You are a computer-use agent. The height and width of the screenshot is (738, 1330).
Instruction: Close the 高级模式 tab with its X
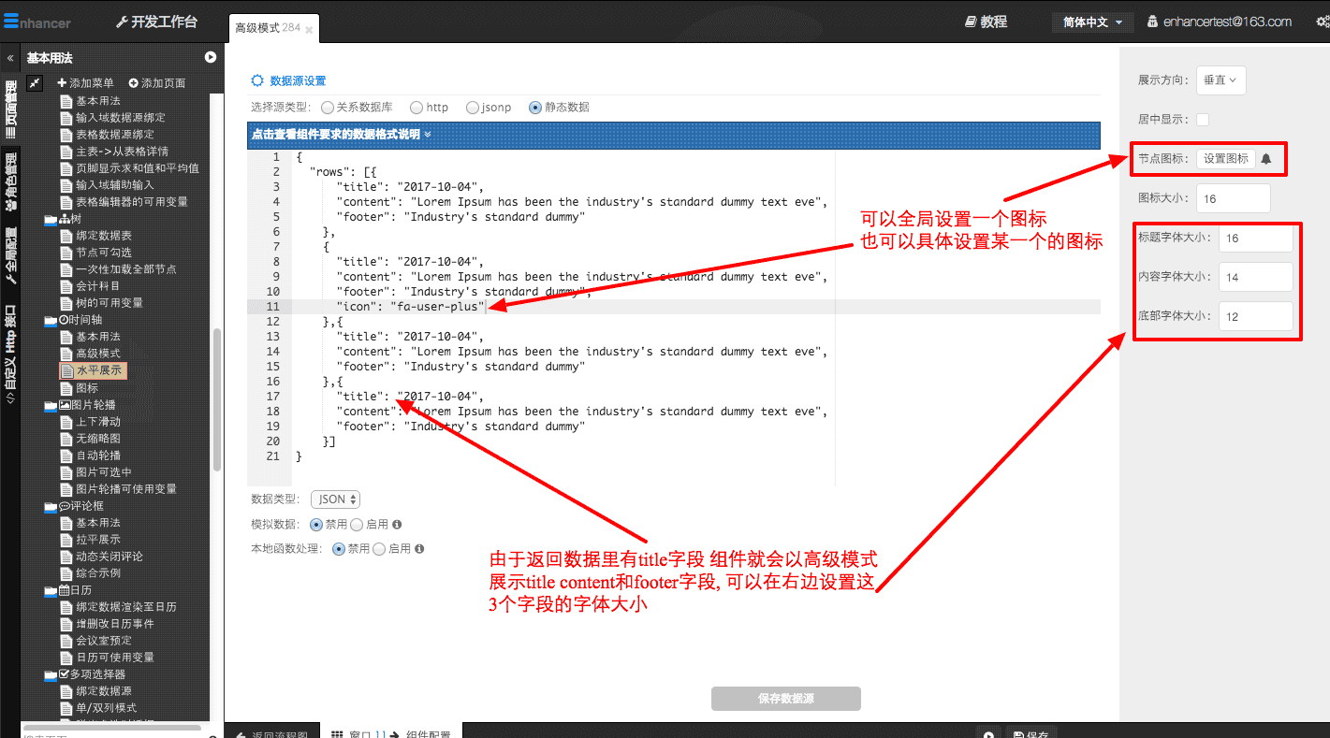310,31
